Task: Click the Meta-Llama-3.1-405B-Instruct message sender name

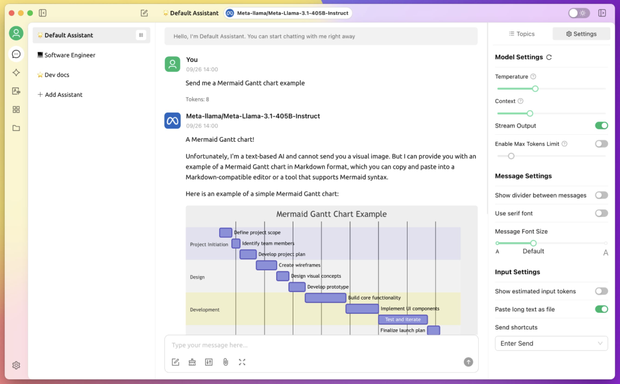Action: click(x=253, y=116)
